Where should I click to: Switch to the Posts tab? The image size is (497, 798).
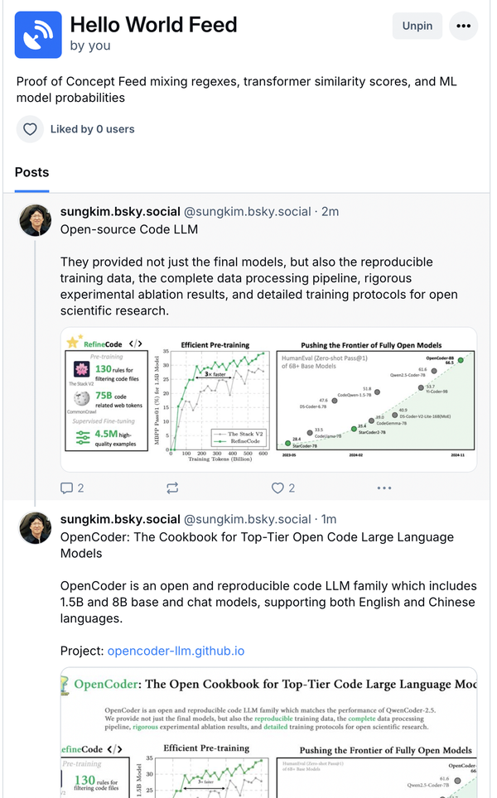coord(31,172)
